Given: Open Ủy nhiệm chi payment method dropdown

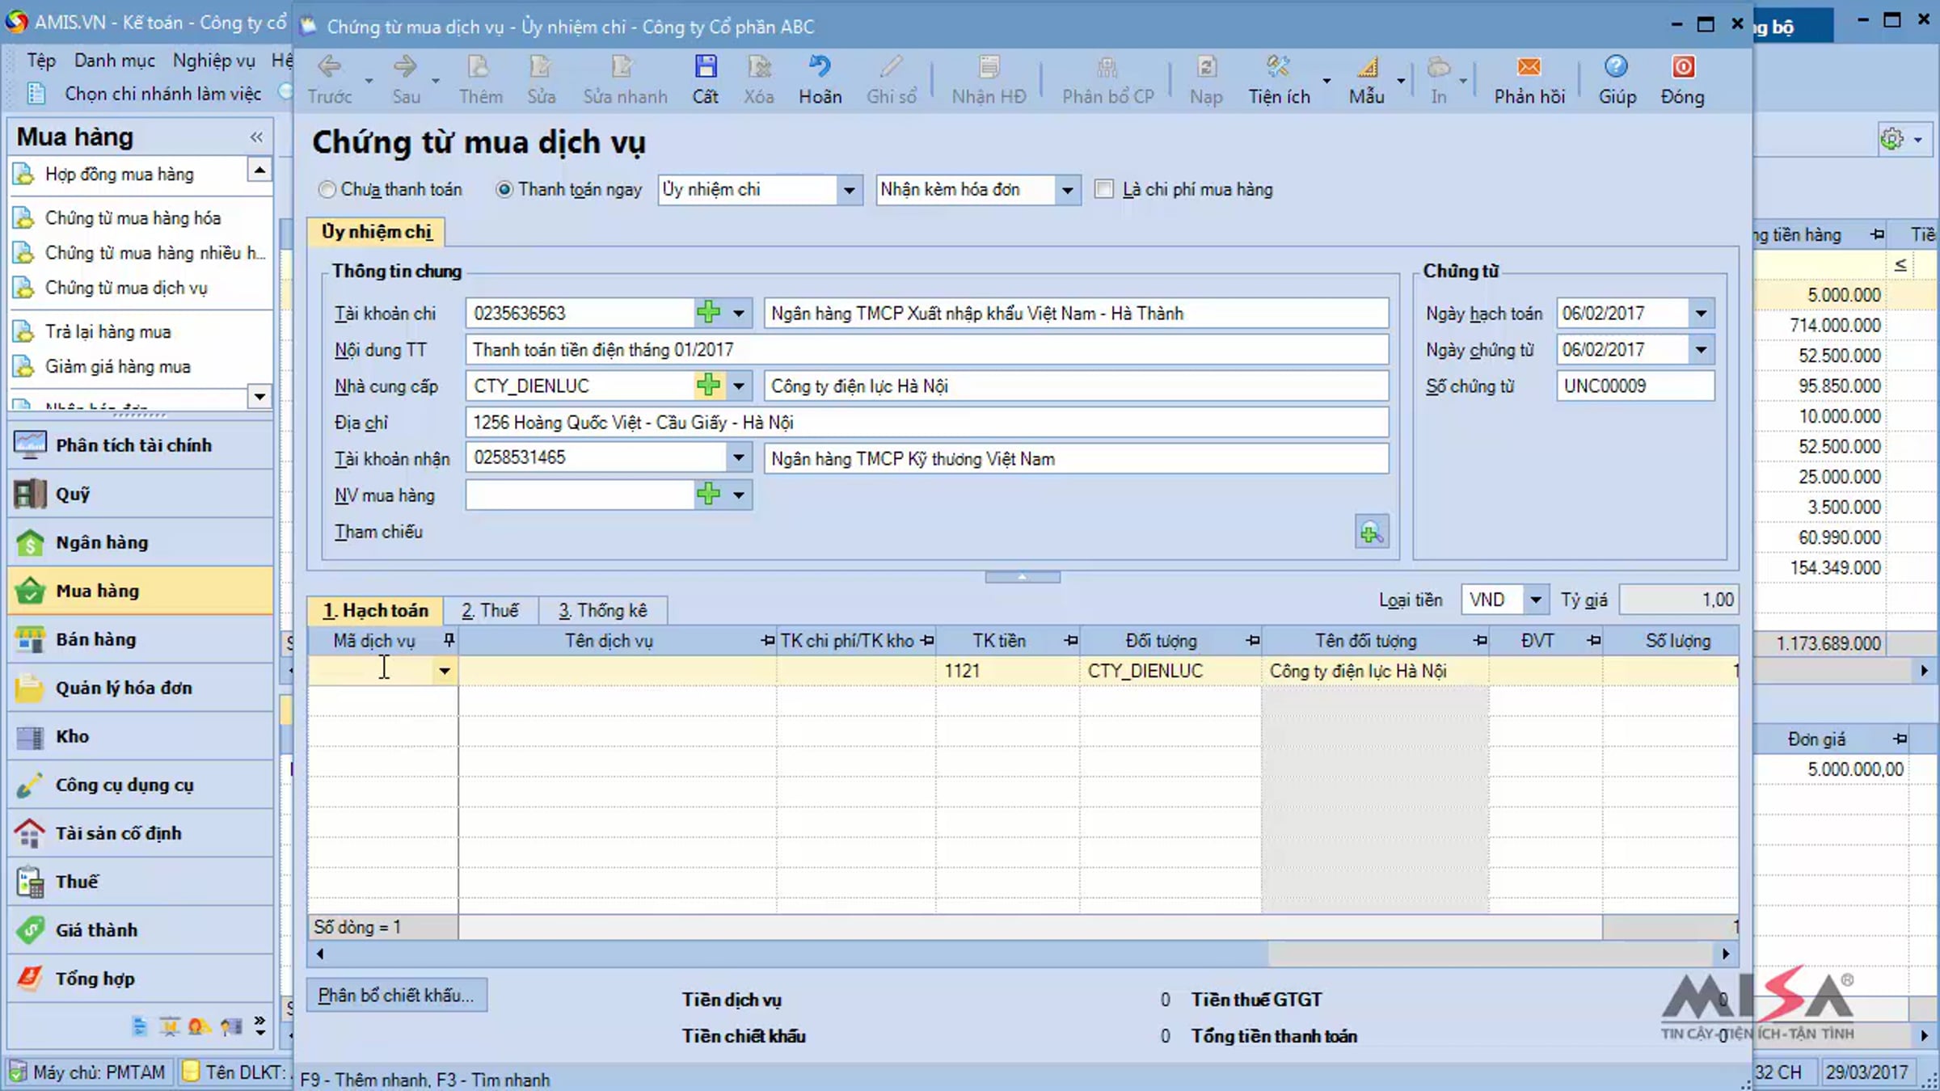Looking at the screenshot, I should tap(849, 191).
